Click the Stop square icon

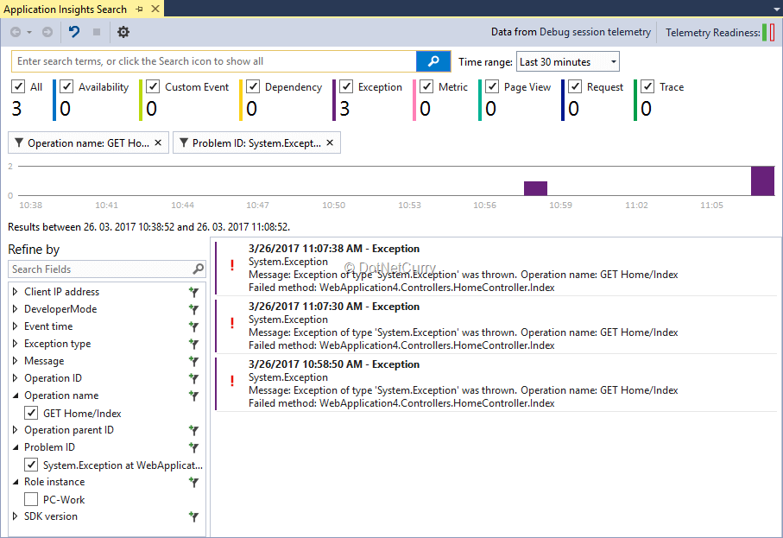(97, 32)
